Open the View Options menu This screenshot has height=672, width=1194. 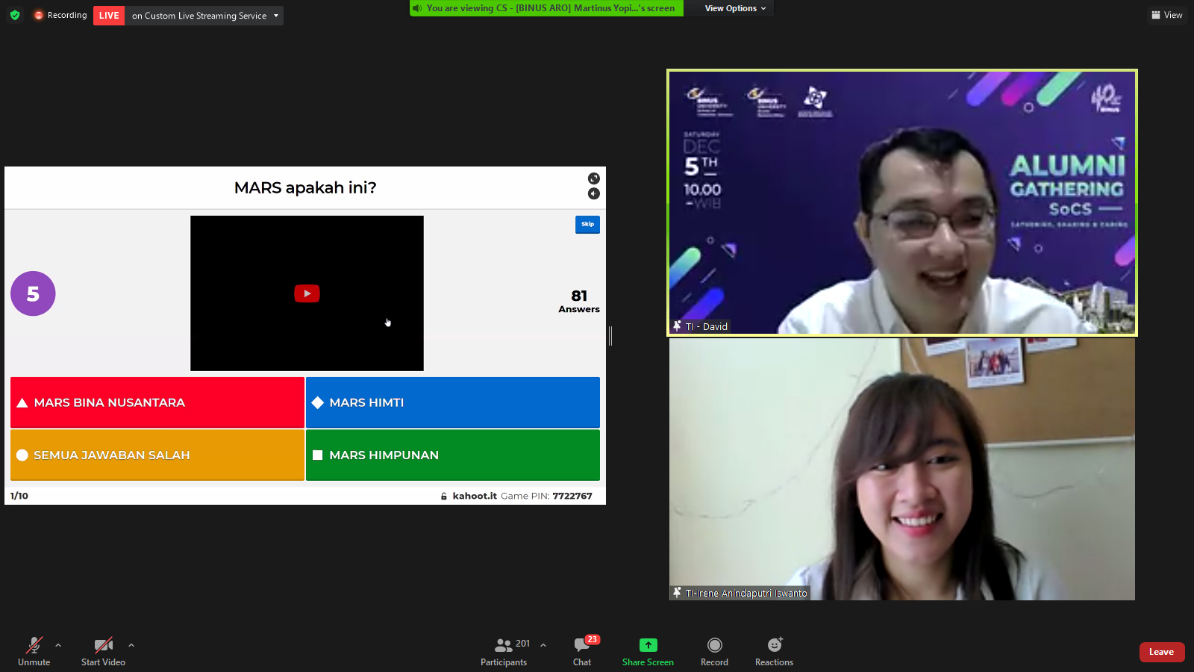pyautogui.click(x=735, y=8)
